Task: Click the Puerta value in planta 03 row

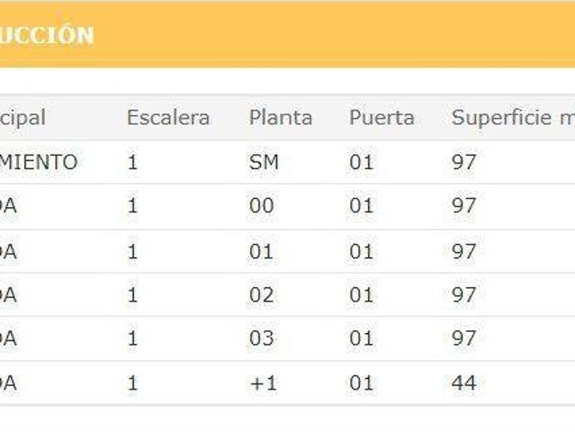Action: pyautogui.click(x=361, y=338)
